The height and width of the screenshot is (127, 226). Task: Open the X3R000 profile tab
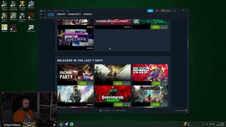tap(87, 14)
